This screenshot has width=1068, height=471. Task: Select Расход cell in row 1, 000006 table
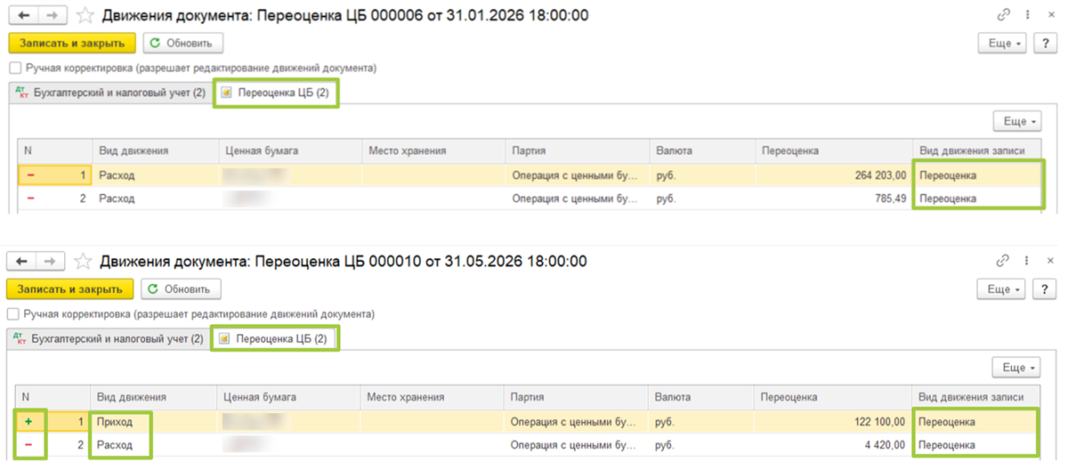point(156,175)
